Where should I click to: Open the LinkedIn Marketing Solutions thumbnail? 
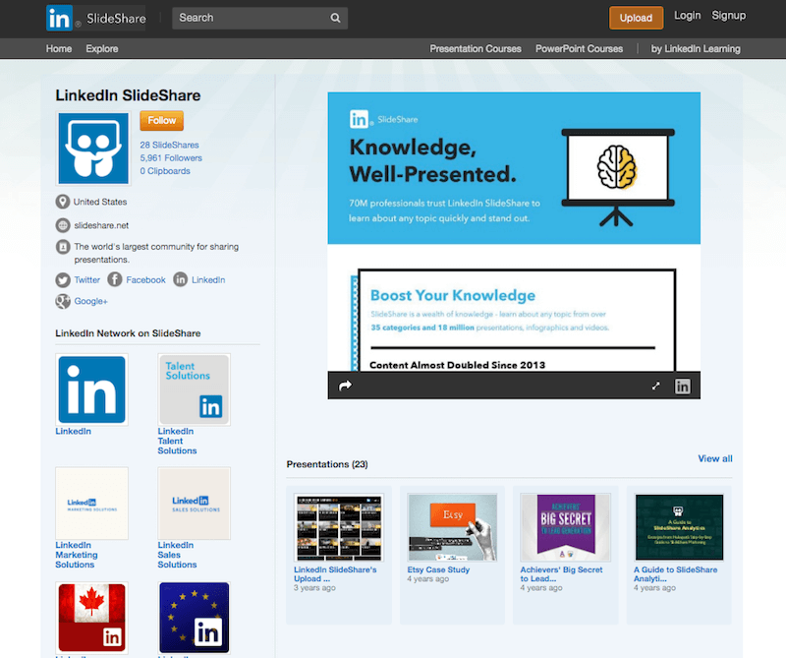point(91,504)
